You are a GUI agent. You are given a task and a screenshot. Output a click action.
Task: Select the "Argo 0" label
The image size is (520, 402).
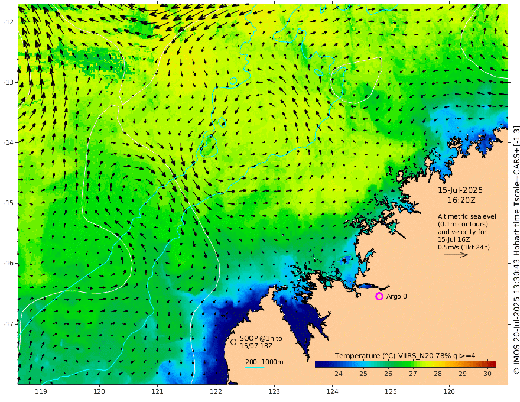(x=396, y=296)
